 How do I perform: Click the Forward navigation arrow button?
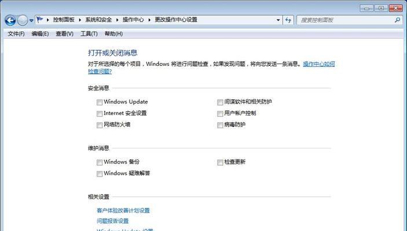[x=23, y=20]
